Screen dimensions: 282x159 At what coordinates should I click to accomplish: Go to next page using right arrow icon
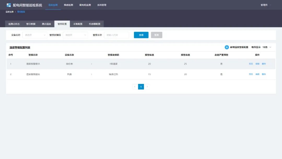pyautogui.click(x=147, y=87)
